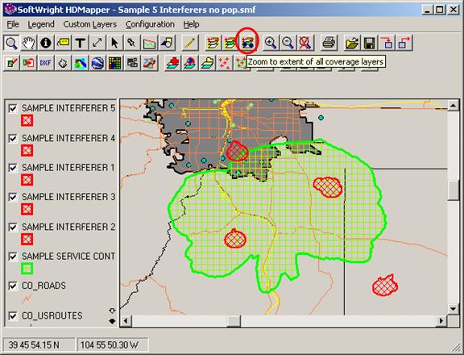Click the multicolor chart arrow icon
464x355 pixels.
click(150, 63)
